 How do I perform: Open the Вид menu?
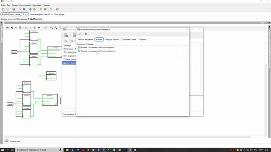tap(8, 5)
